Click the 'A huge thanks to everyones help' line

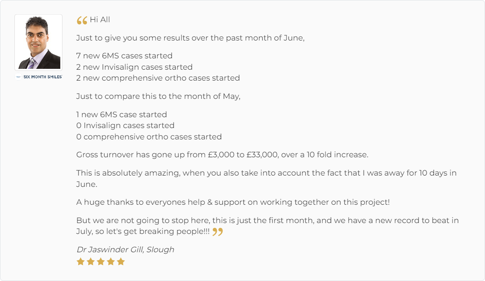coord(233,202)
